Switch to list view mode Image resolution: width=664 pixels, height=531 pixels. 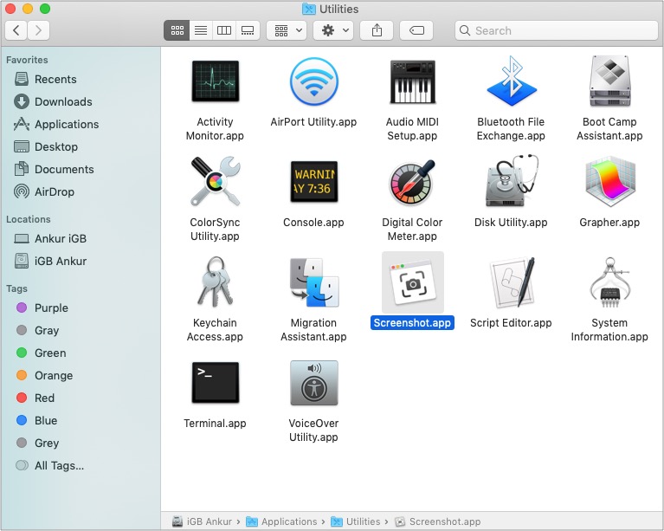point(201,30)
